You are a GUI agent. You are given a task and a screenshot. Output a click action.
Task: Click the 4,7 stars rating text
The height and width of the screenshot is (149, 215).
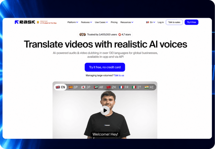126,34
